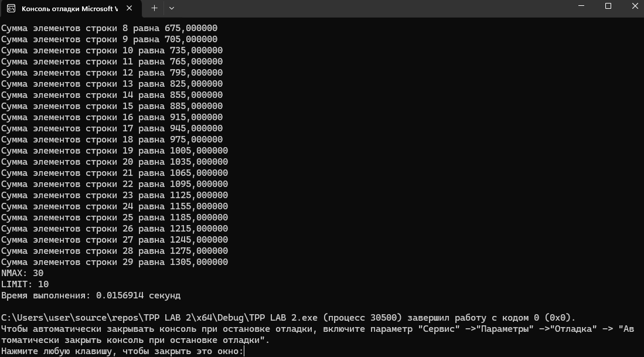Click the terminal icon in the tab
Screen dimensions: 644x357
coord(11,9)
